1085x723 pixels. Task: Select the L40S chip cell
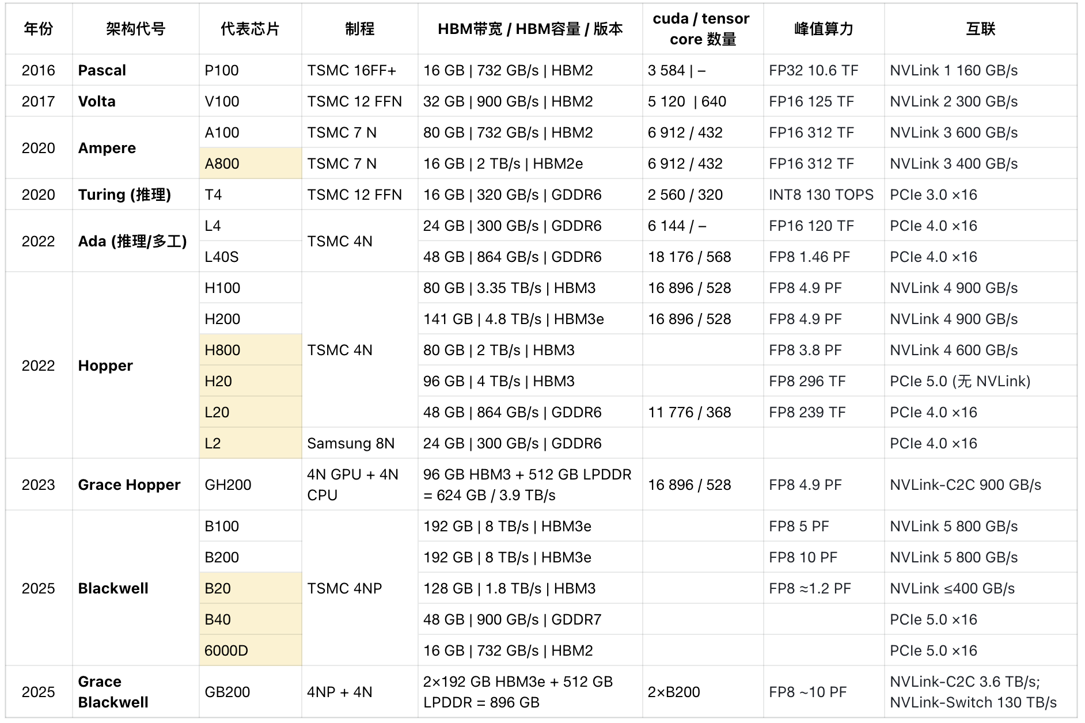click(x=251, y=257)
